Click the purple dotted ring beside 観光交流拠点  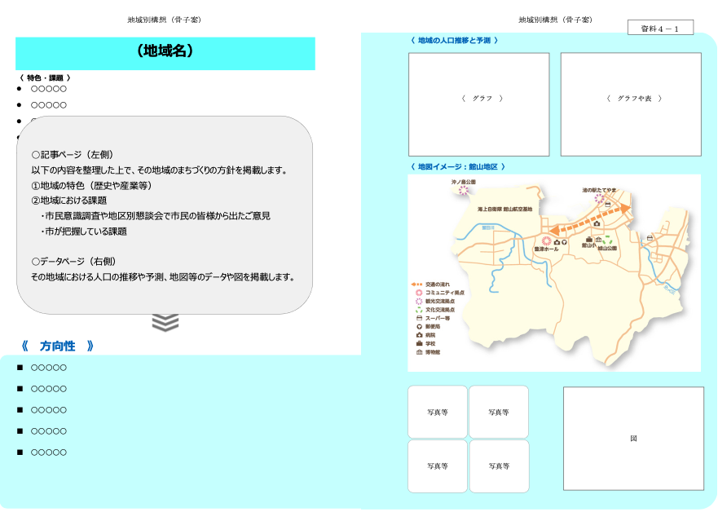pos(419,302)
